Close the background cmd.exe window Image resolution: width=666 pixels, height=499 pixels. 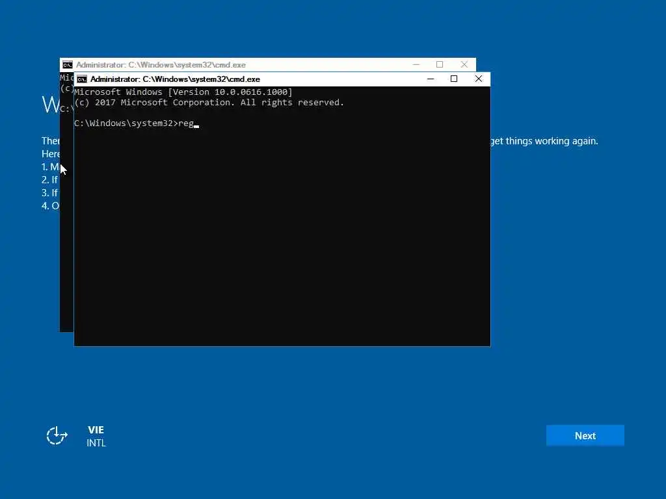[464, 64]
